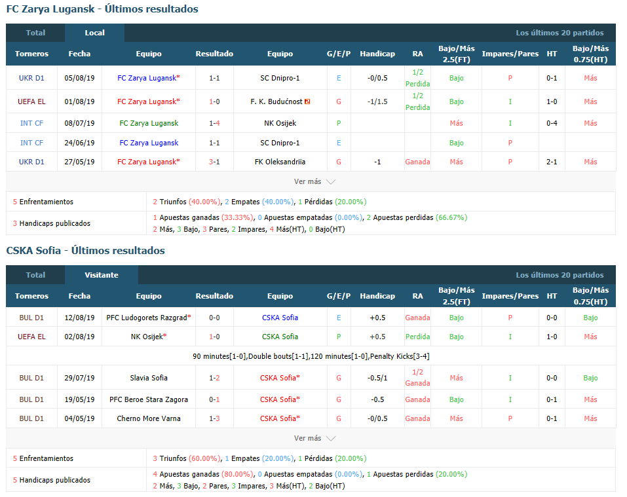Click the red card icon beside F. K. Budućnost

[307, 101]
